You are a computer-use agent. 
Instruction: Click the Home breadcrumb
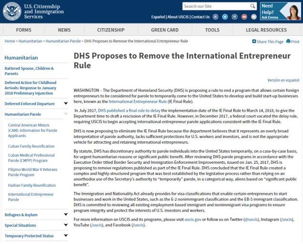(10, 41)
